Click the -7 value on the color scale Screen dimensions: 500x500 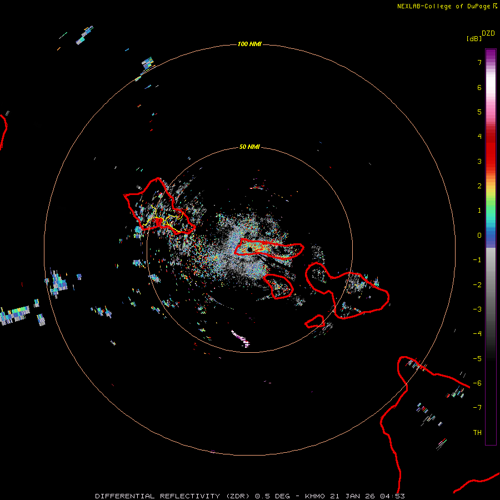477,408
